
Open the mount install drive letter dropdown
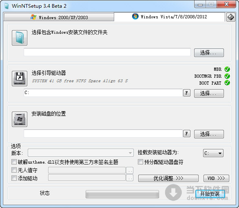pyautogui.click(x=213, y=153)
